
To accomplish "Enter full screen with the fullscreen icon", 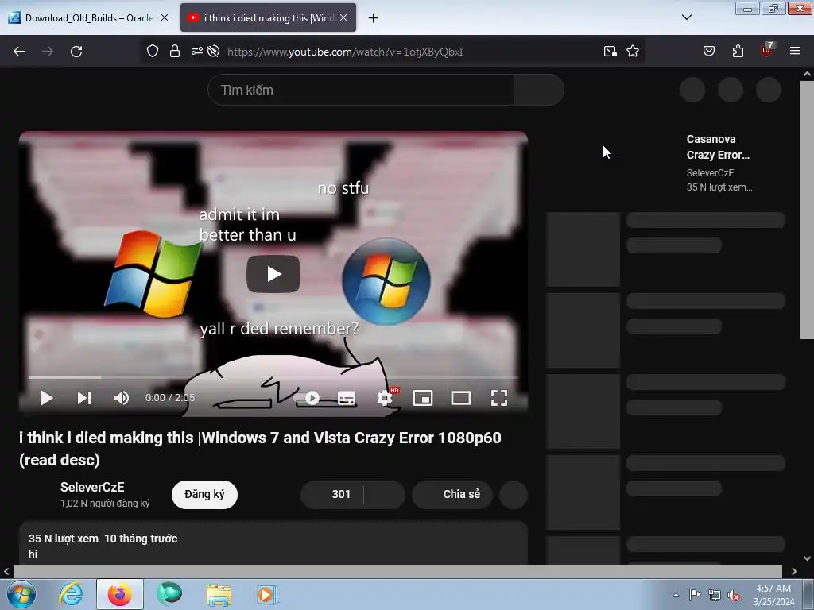I will [x=499, y=398].
